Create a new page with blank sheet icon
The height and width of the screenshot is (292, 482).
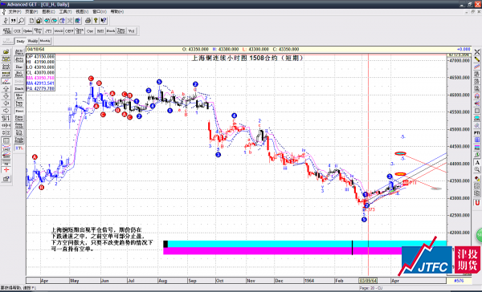[31, 21]
